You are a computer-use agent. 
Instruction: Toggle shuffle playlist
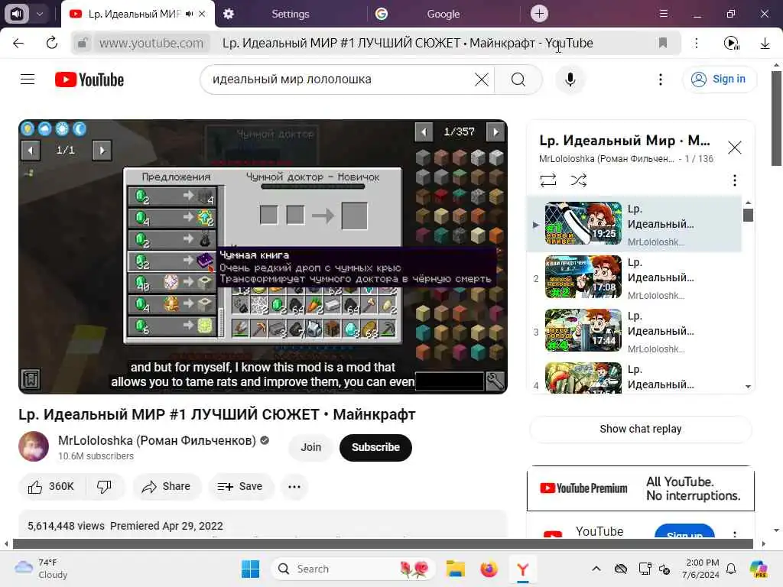point(578,180)
